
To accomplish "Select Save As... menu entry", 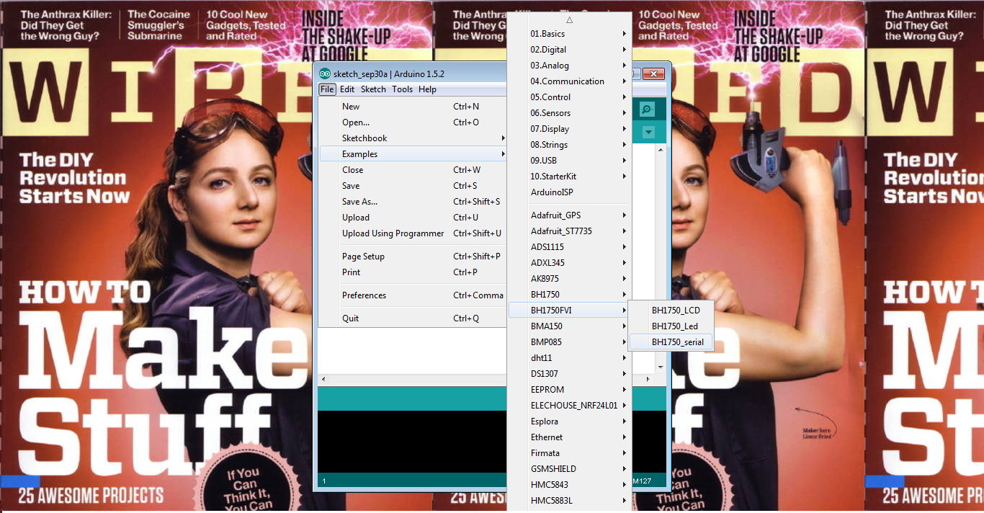I will coord(413,202).
